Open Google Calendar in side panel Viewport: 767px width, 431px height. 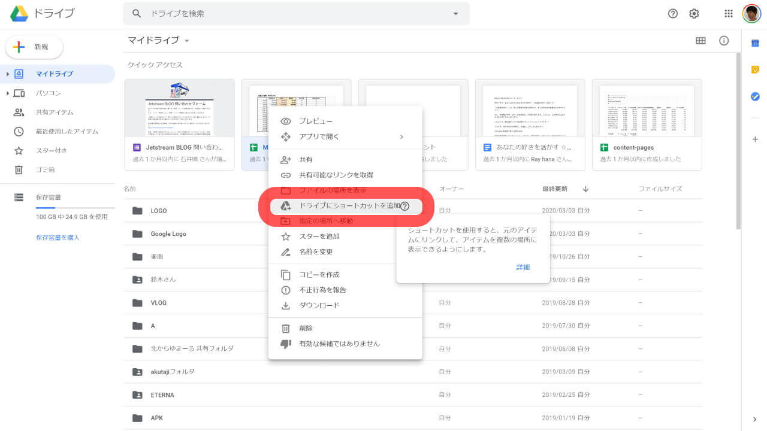[x=755, y=43]
